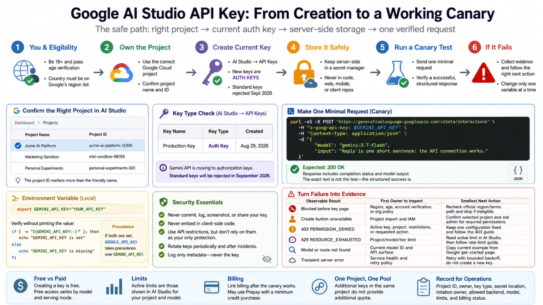Click the info icon in the authorization keys notice
This screenshot has height=305, width=543.
(163, 168)
